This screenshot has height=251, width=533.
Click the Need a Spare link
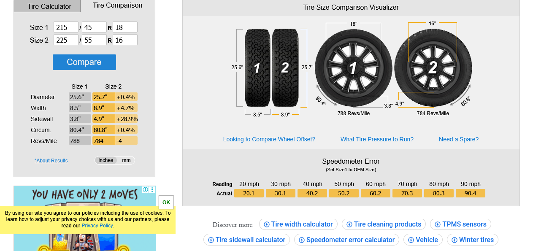click(458, 139)
